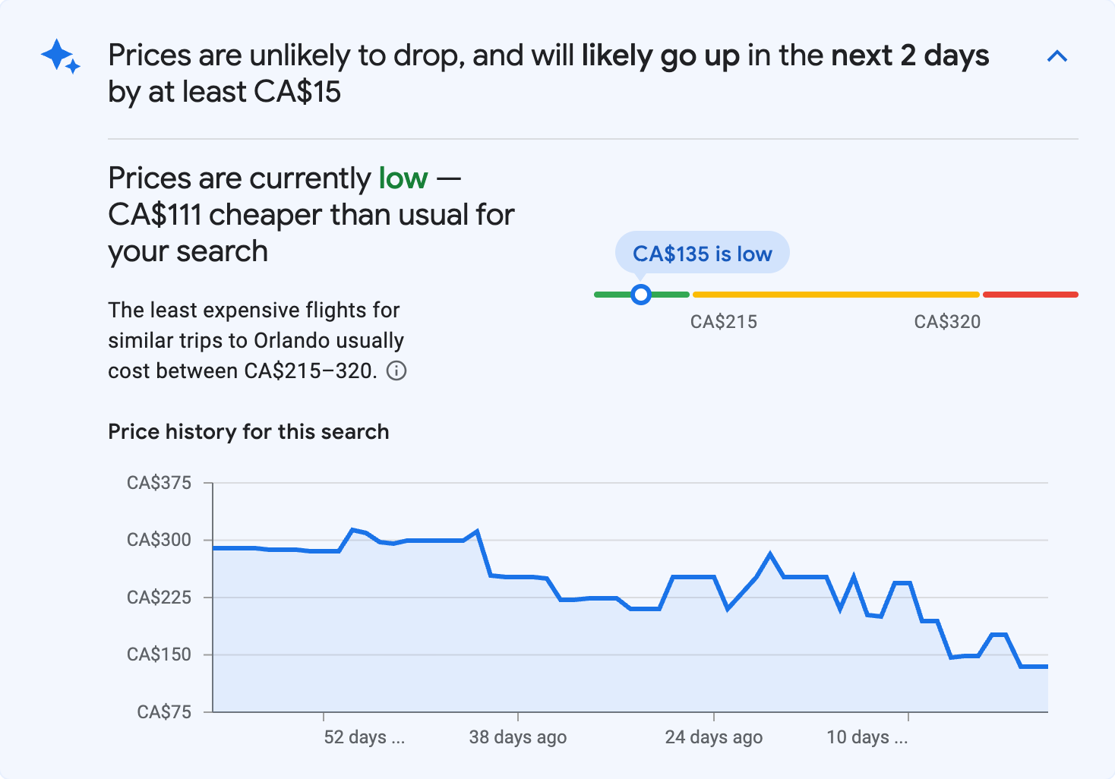Click the "Price history for this search" heading
This screenshot has height=779, width=1115.
tap(248, 431)
